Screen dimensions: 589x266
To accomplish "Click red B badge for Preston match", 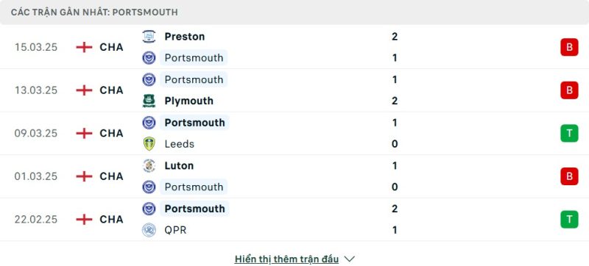I will (x=569, y=47).
